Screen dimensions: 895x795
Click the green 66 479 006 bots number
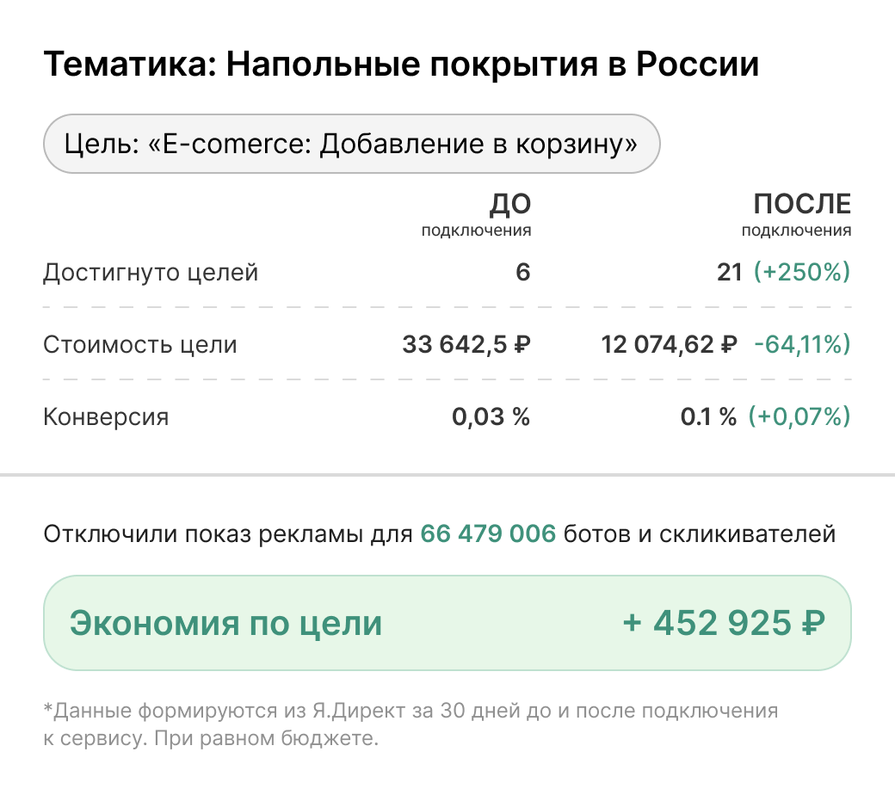[488, 533]
